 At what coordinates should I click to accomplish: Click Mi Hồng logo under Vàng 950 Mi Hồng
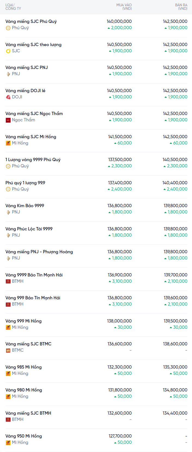coord(8,442)
